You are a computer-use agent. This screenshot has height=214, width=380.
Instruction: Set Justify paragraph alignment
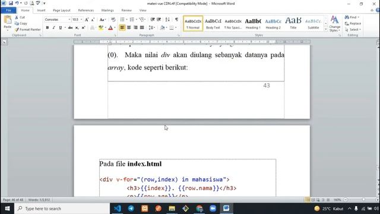tap(142, 28)
